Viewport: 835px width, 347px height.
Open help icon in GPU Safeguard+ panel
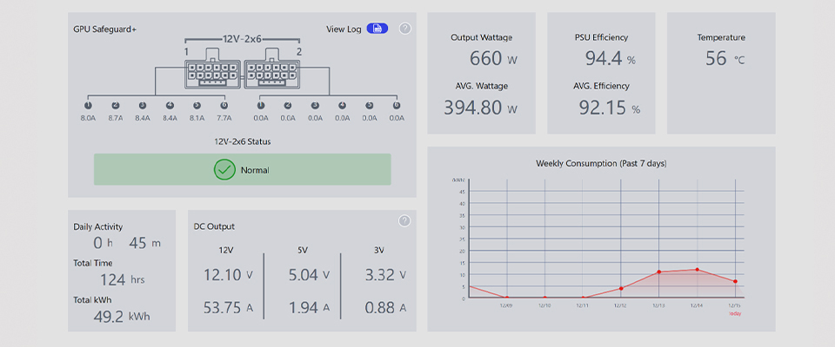[x=404, y=29]
